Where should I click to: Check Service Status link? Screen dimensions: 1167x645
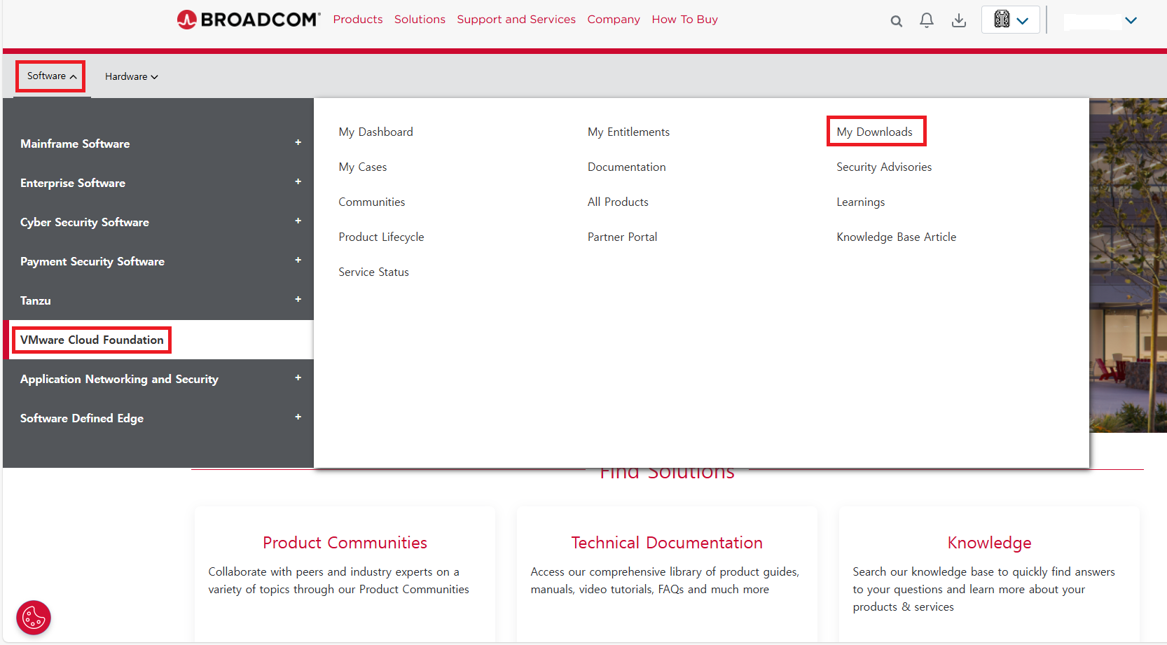(x=373, y=272)
